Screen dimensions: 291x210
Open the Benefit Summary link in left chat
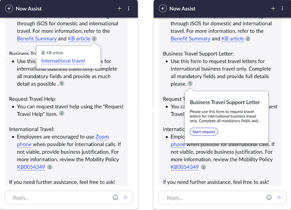(x=37, y=39)
